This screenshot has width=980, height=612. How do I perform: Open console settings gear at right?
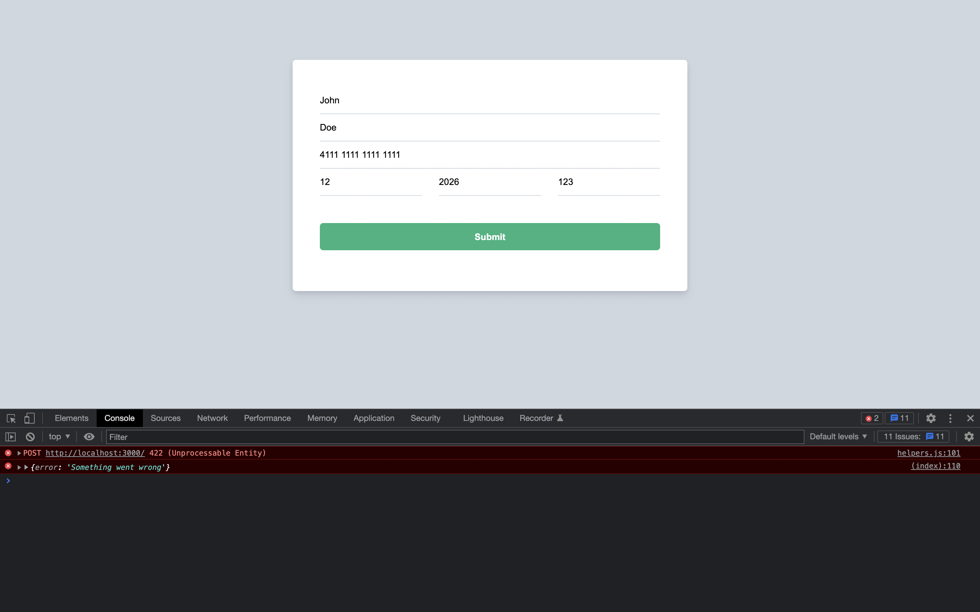tap(969, 437)
